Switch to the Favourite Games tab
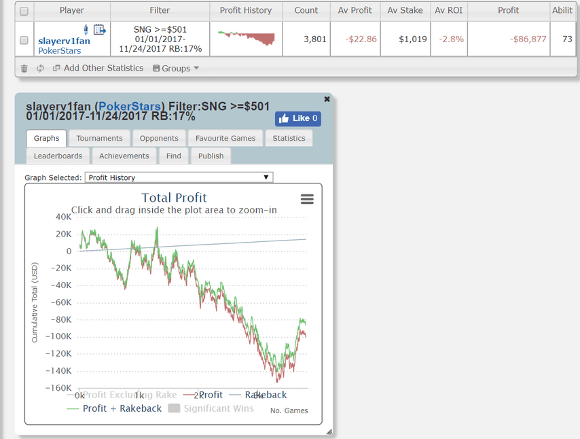 coord(225,138)
